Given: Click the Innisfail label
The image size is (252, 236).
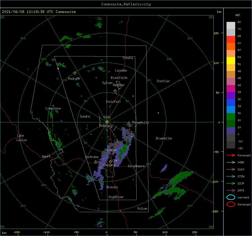Looking at the screenshot, I should pos(113,102).
